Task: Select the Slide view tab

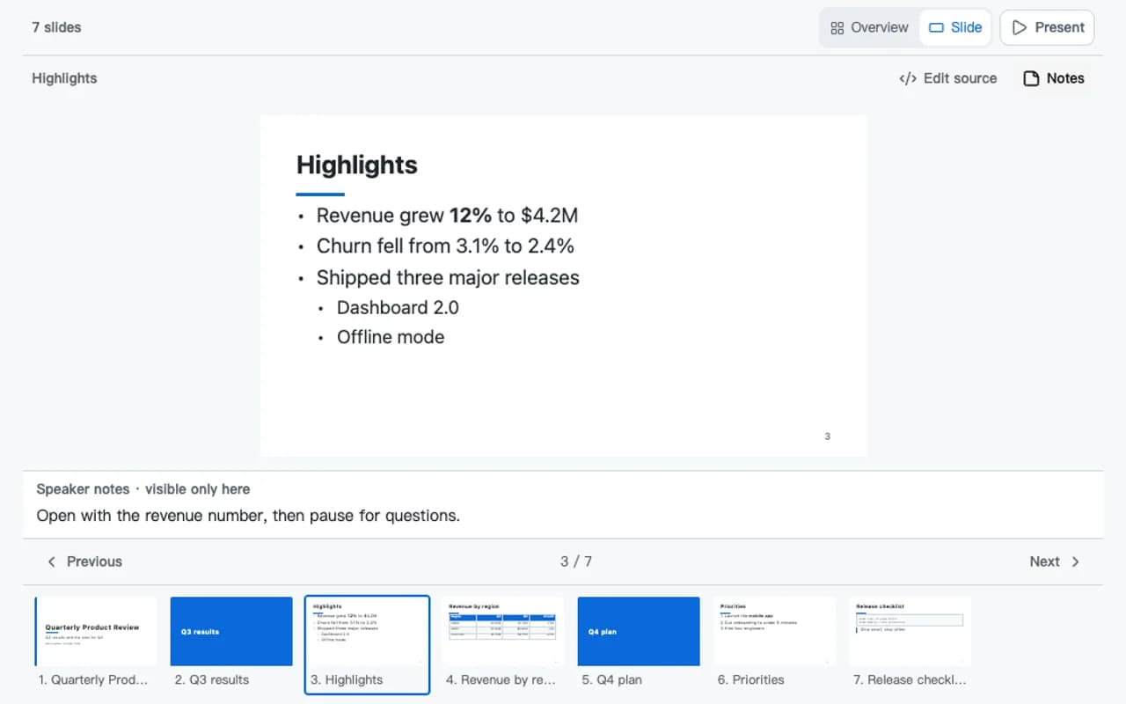Action: pyautogui.click(x=955, y=27)
